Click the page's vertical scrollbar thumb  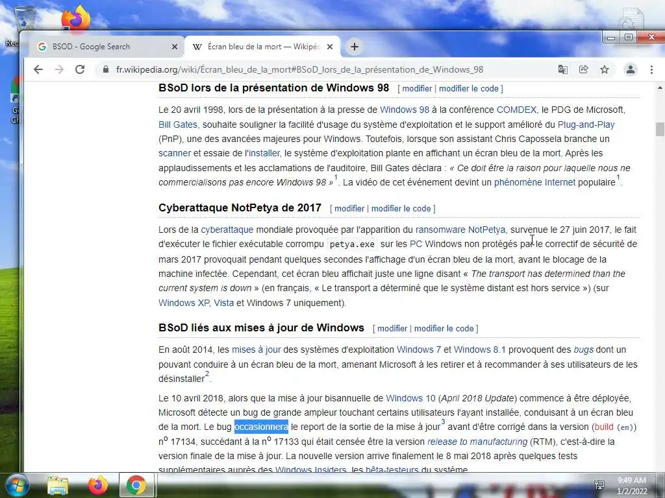tap(660, 129)
